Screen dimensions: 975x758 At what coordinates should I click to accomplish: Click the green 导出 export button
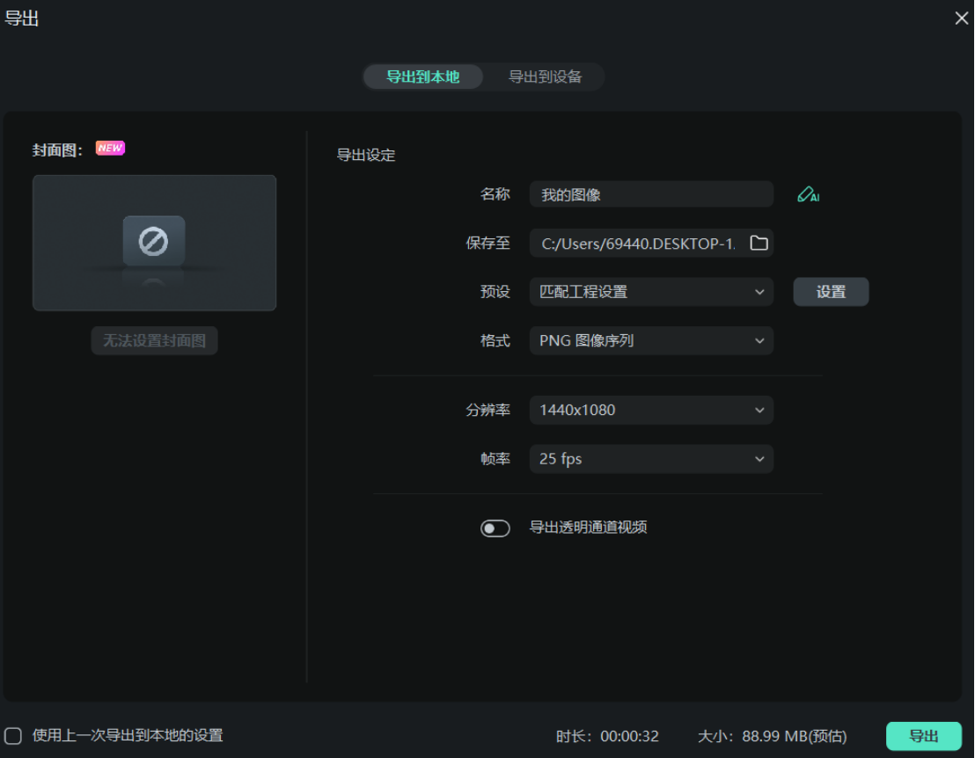(x=923, y=736)
